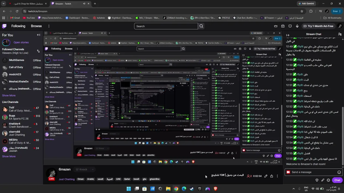Select the 6mazen - Twitch browser tab

pos(70,4)
